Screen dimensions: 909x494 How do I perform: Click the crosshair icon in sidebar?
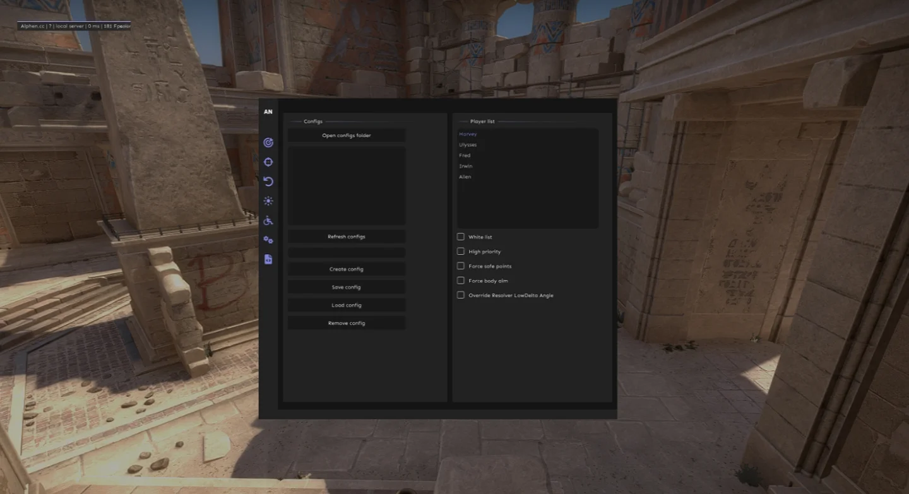click(268, 162)
